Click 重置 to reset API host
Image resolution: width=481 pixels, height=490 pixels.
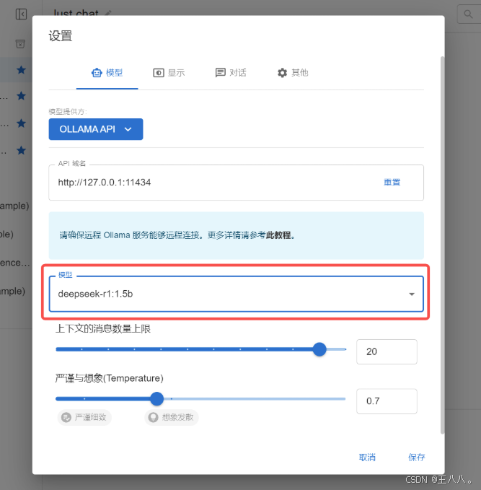point(392,182)
